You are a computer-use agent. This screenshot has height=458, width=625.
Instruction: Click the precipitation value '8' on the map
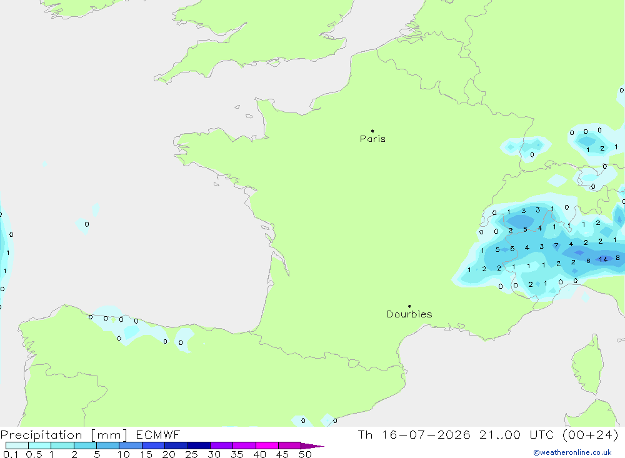pos(617,258)
